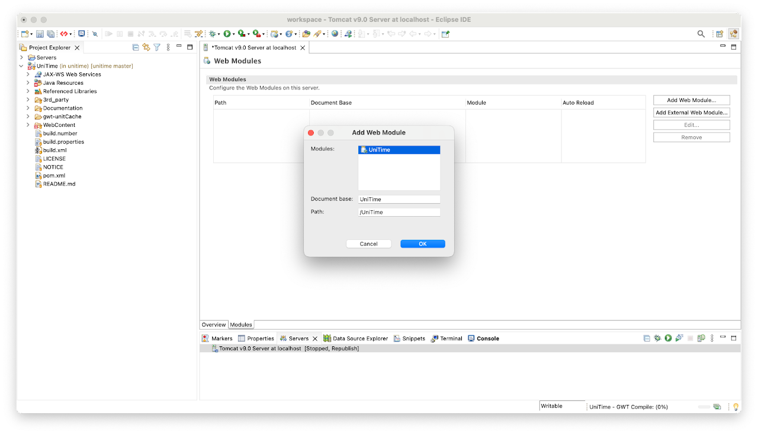Expand JAX-WS Web Services node

click(x=28, y=75)
